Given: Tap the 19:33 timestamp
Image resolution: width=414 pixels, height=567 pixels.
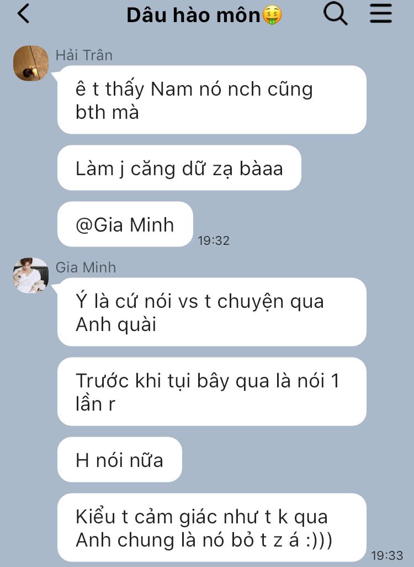Looking at the screenshot, I should point(387,555).
